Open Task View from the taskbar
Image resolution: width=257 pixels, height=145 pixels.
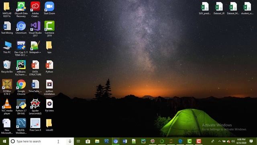point(78,141)
